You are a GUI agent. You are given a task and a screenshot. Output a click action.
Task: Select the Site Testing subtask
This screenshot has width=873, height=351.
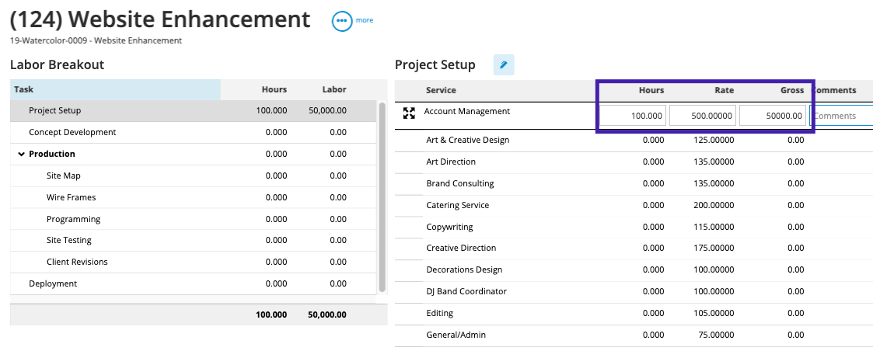pos(68,241)
